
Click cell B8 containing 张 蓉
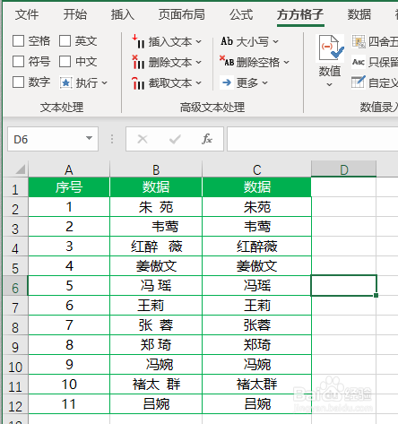156,325
